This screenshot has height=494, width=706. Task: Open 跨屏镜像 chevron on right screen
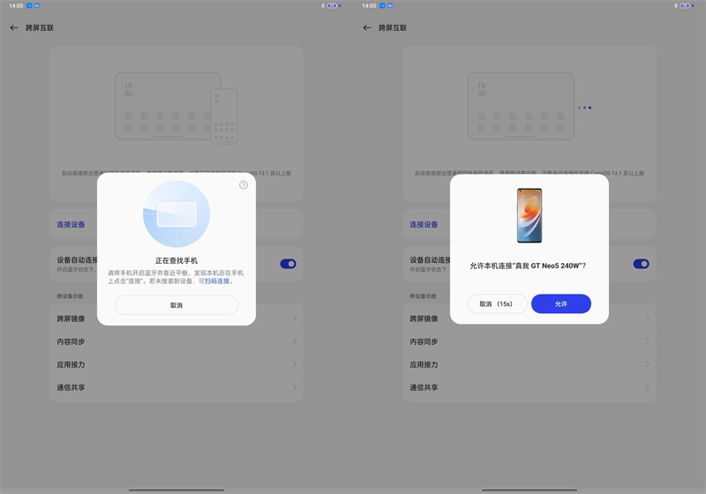[647, 318]
